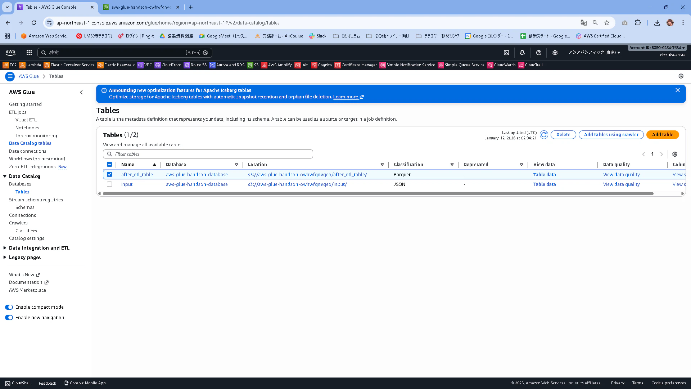Click the refresh tables icon
The width and height of the screenshot is (691, 389).
(544, 135)
